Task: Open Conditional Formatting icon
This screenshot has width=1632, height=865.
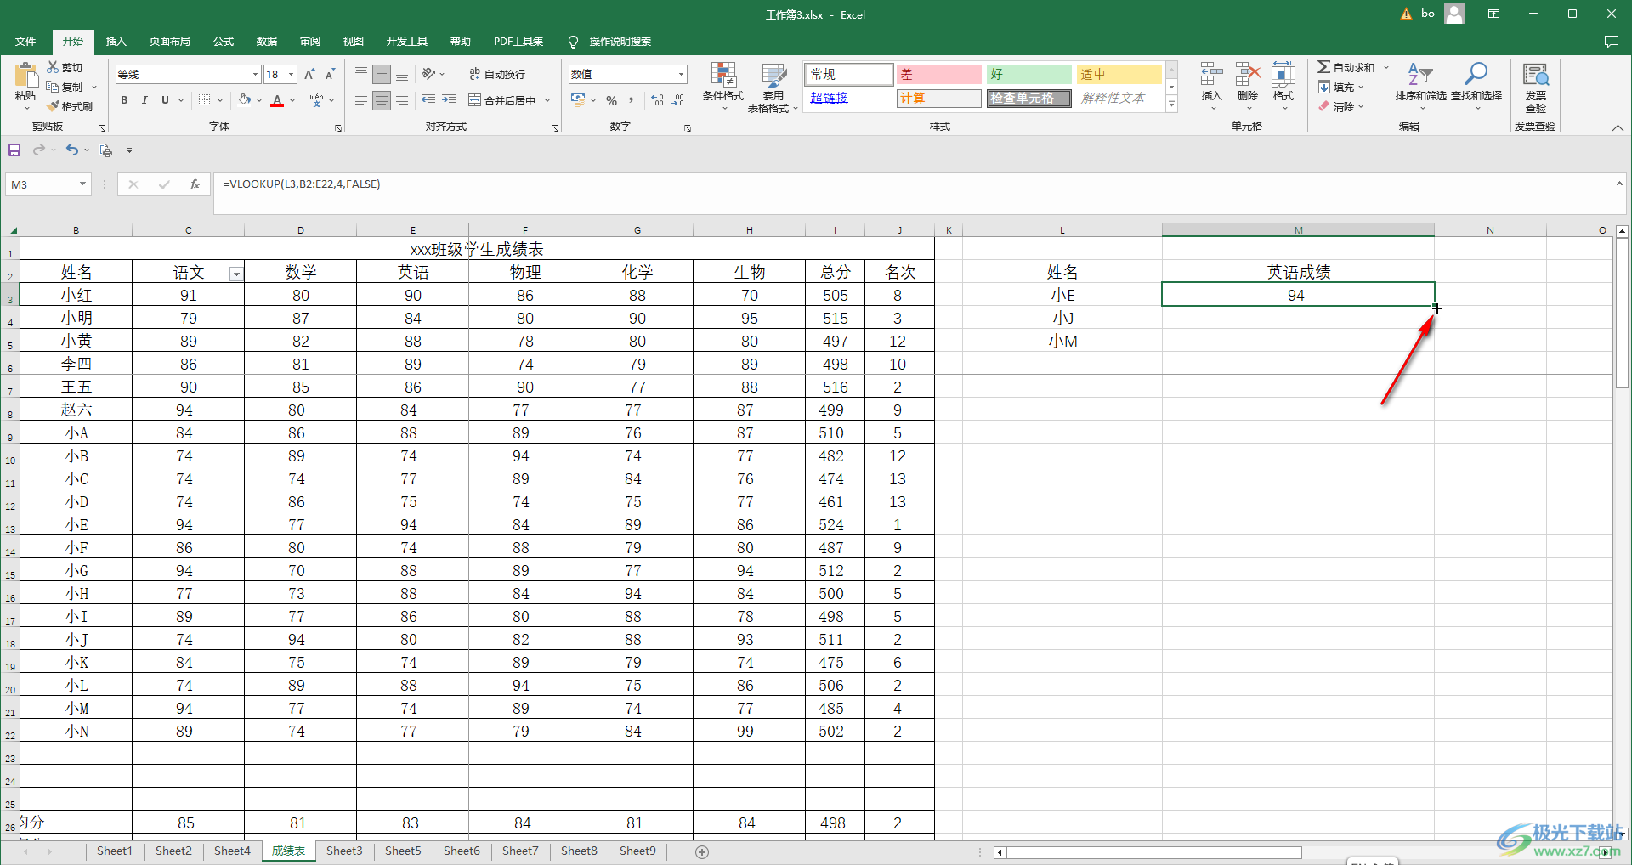Action: [x=723, y=75]
